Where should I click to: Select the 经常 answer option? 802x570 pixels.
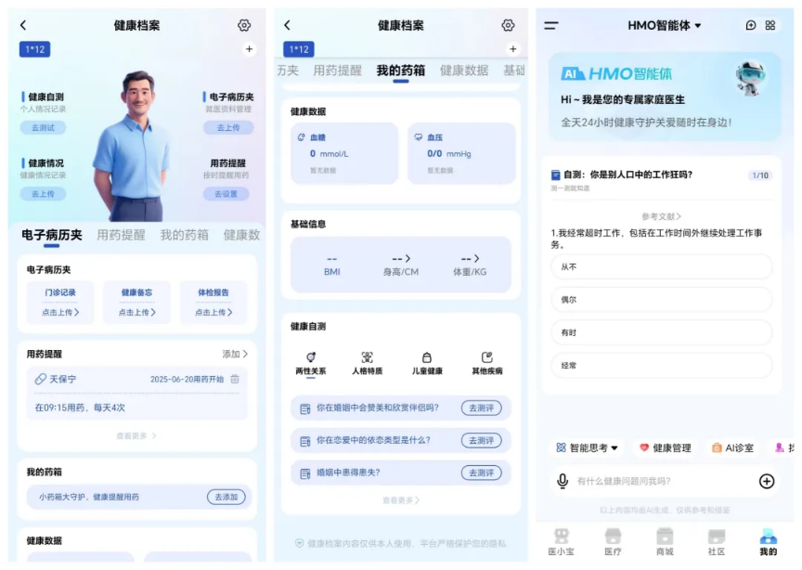pos(664,366)
